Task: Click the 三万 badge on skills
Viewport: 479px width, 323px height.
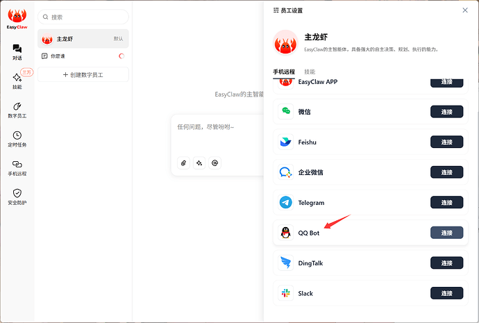Action: coord(27,72)
